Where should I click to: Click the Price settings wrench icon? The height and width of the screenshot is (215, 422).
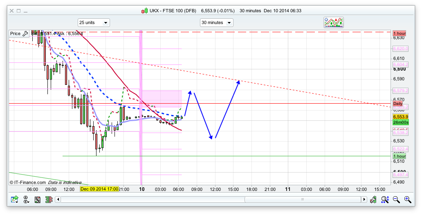[x=25, y=33]
